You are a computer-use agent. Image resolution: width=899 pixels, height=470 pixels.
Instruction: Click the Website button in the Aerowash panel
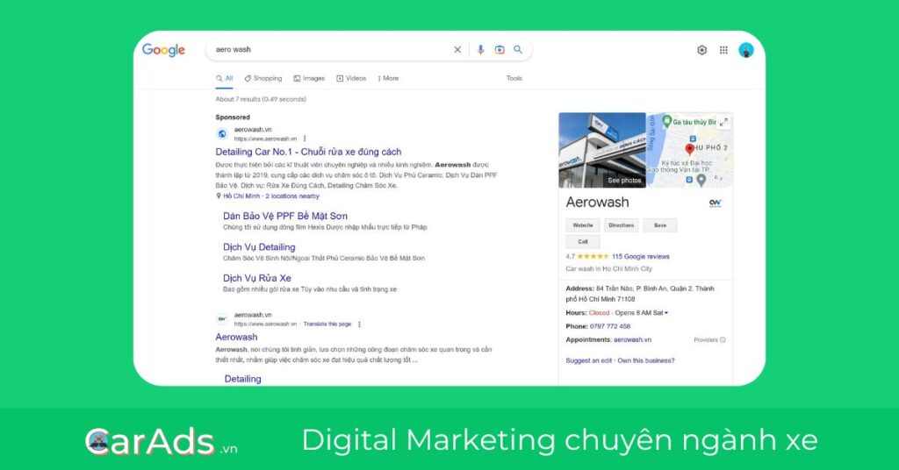(x=583, y=225)
